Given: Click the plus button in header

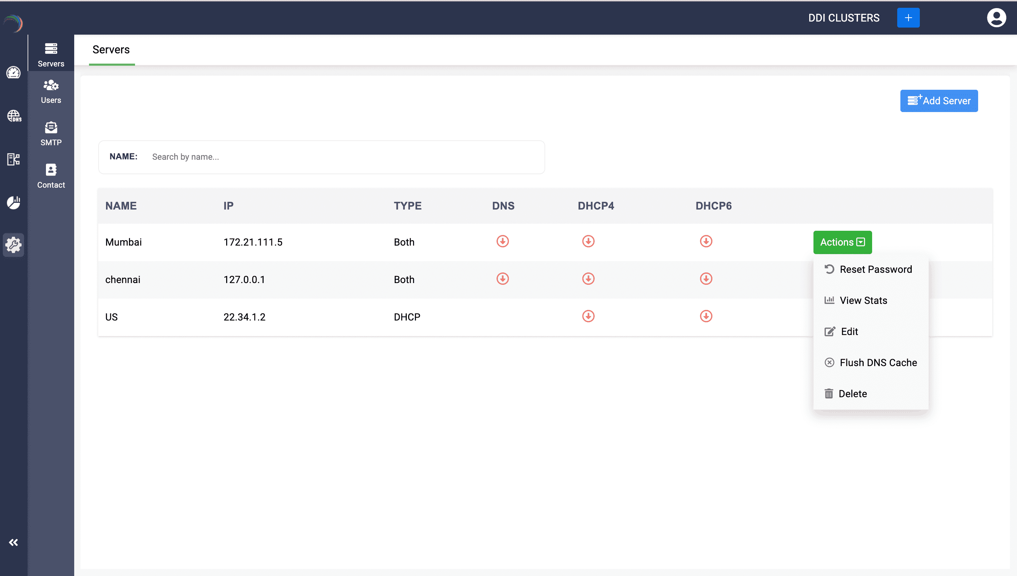Looking at the screenshot, I should [x=908, y=17].
